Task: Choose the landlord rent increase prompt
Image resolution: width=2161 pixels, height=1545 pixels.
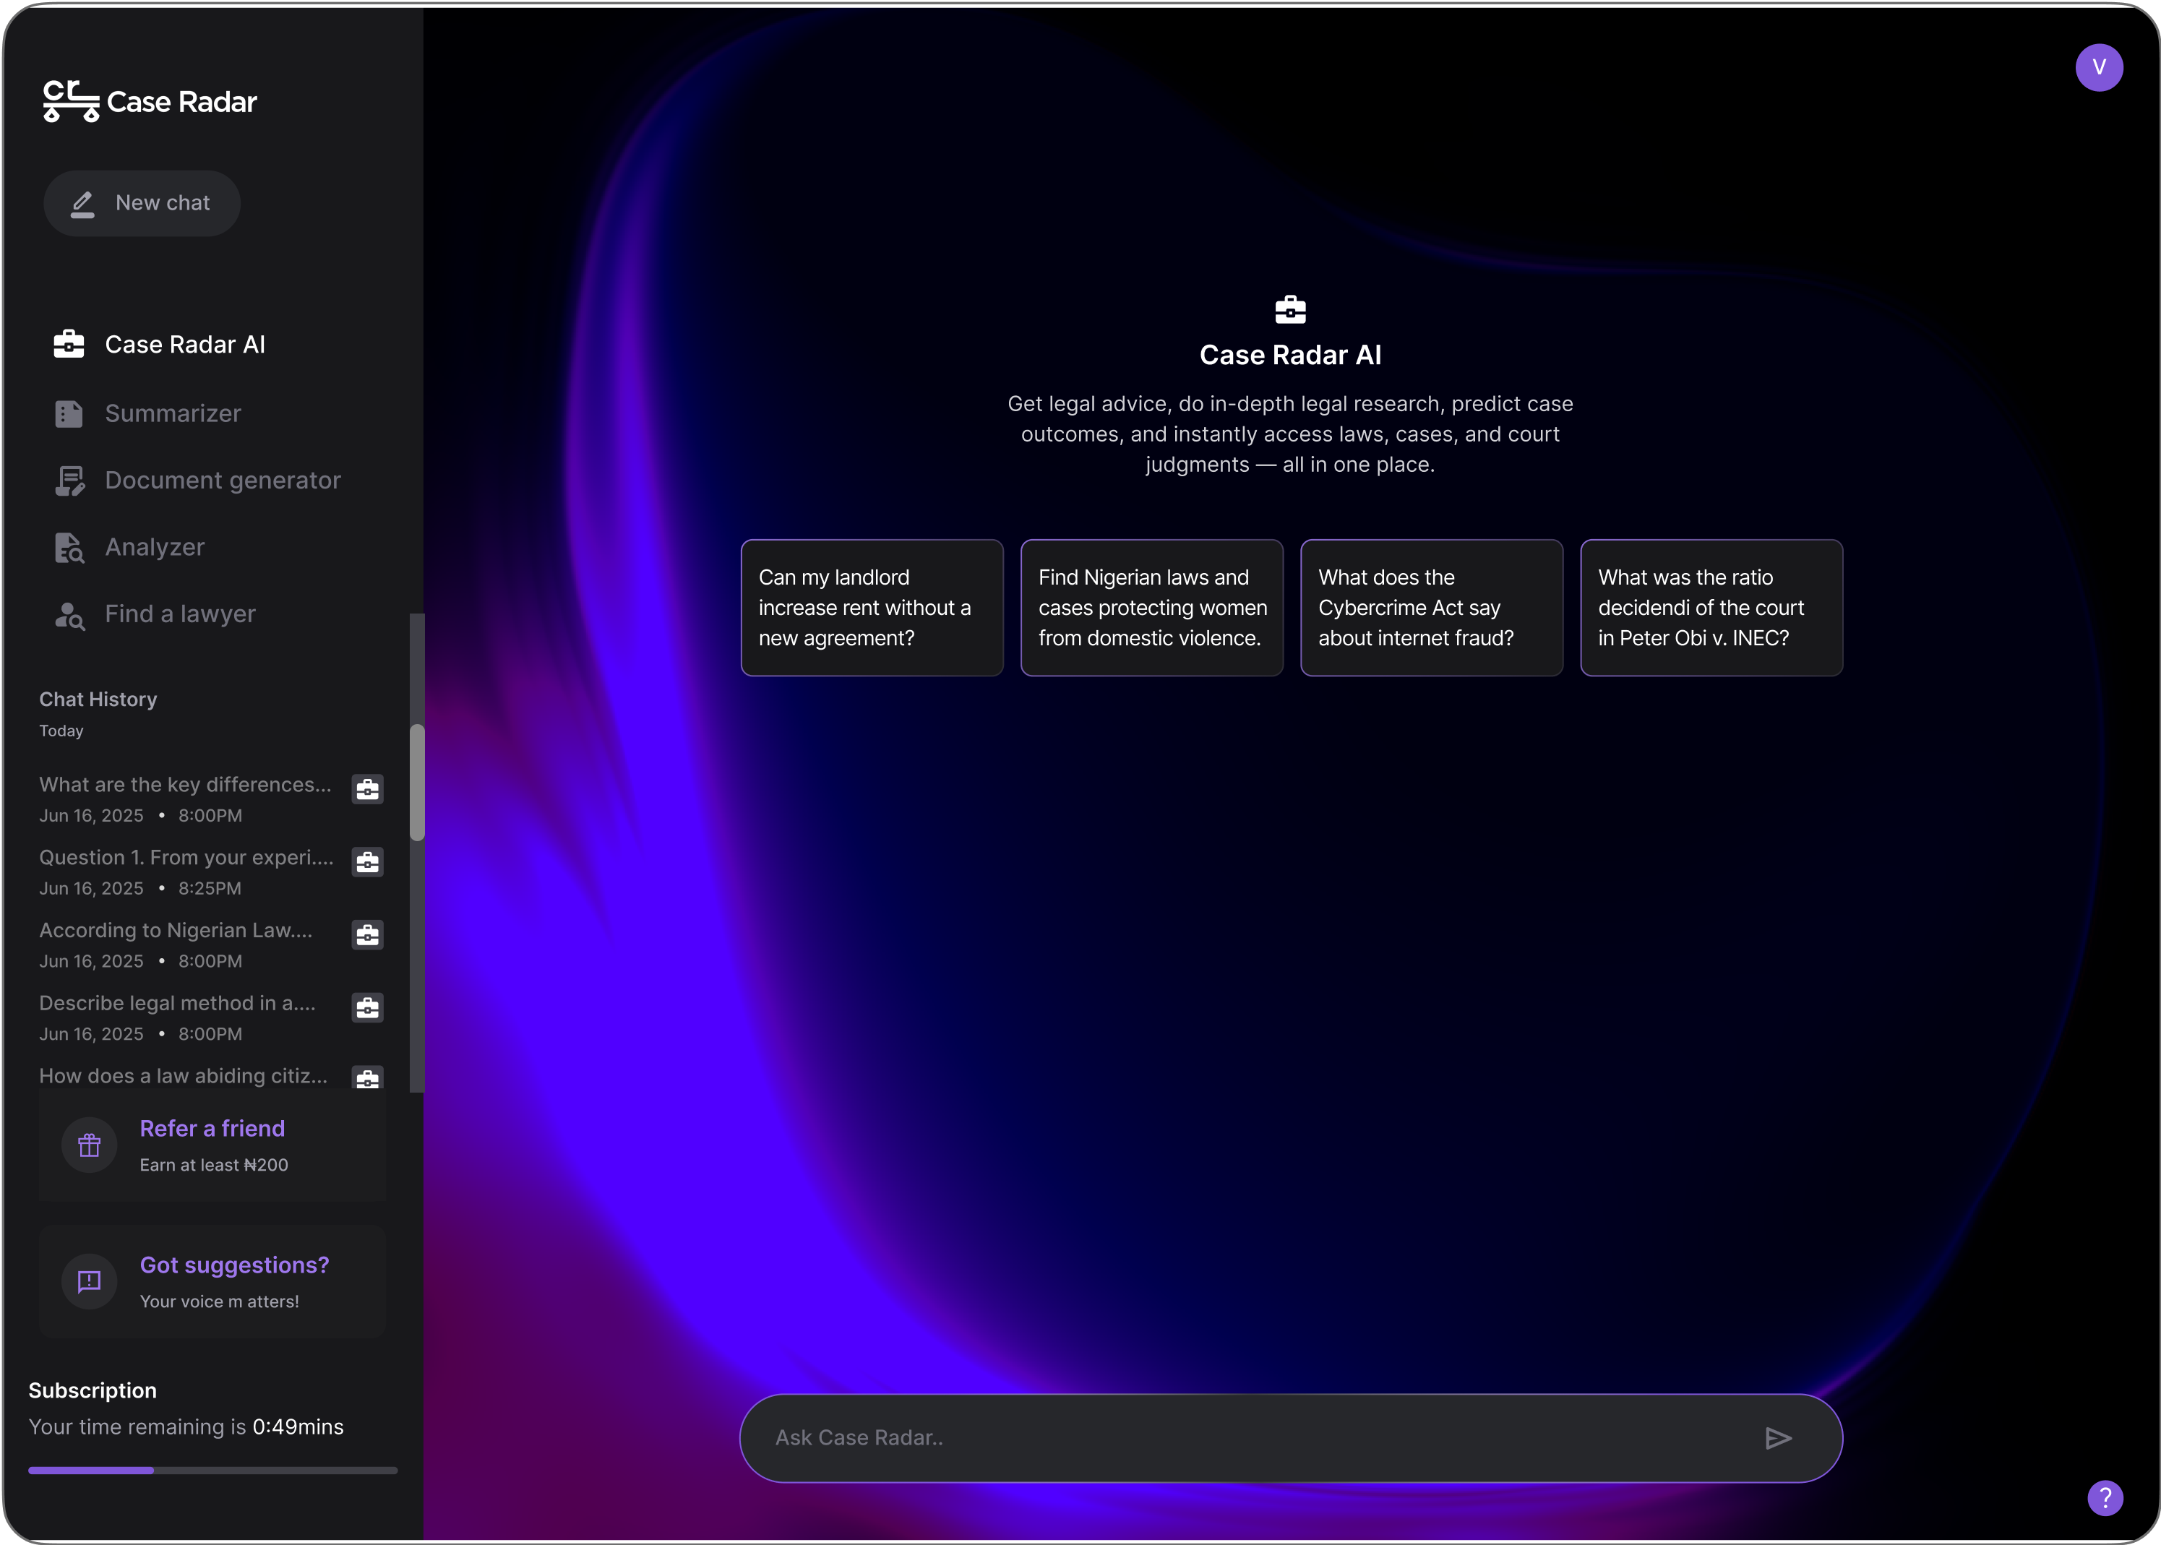Action: coord(872,608)
